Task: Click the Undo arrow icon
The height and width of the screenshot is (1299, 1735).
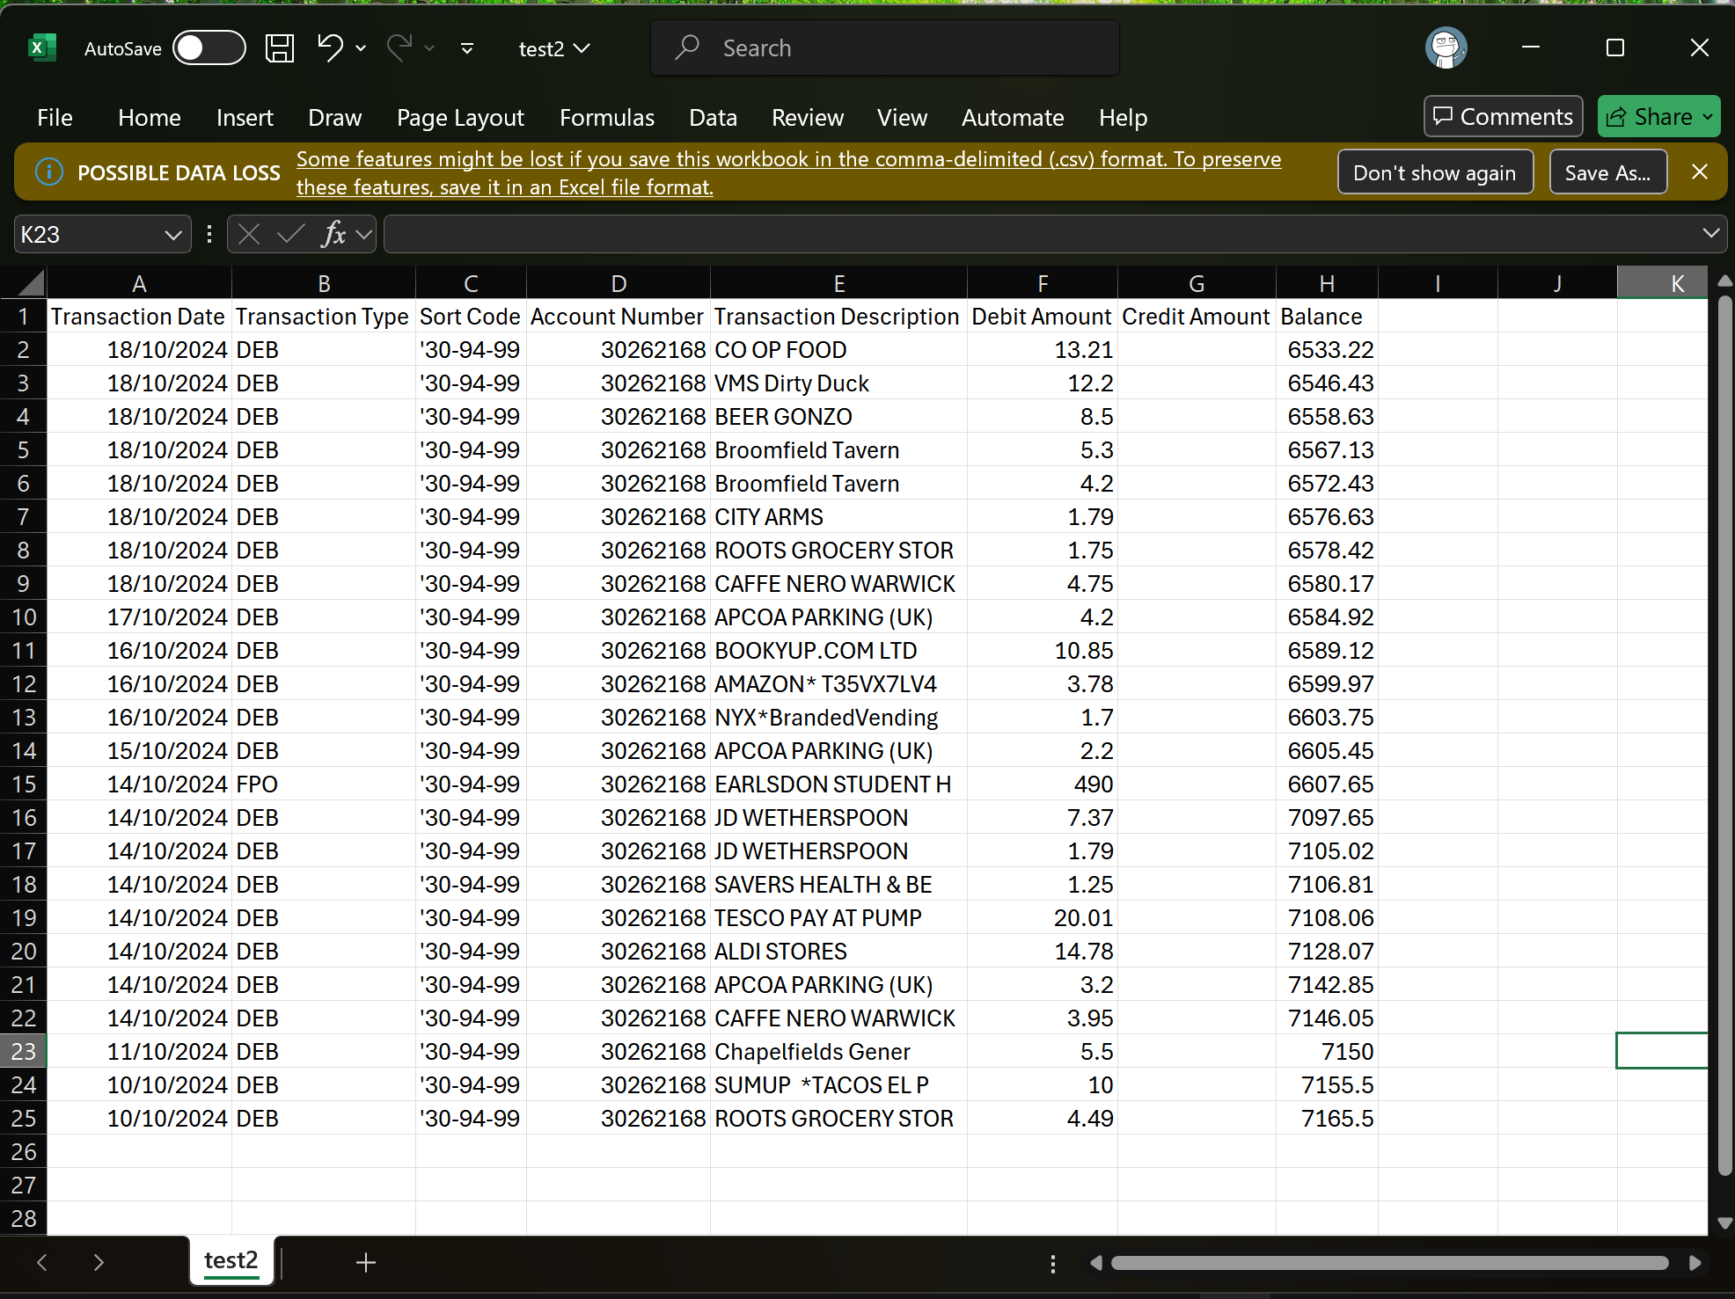Action: (x=330, y=48)
